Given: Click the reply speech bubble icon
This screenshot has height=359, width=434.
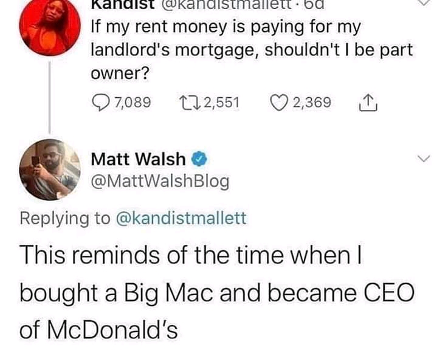Looking at the screenshot, I should [x=100, y=103].
